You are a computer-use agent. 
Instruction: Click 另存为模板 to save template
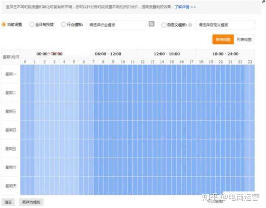pyautogui.click(x=31, y=202)
